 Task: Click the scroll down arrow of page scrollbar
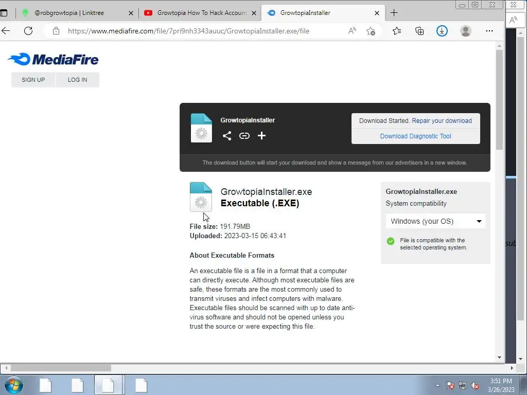click(499, 358)
